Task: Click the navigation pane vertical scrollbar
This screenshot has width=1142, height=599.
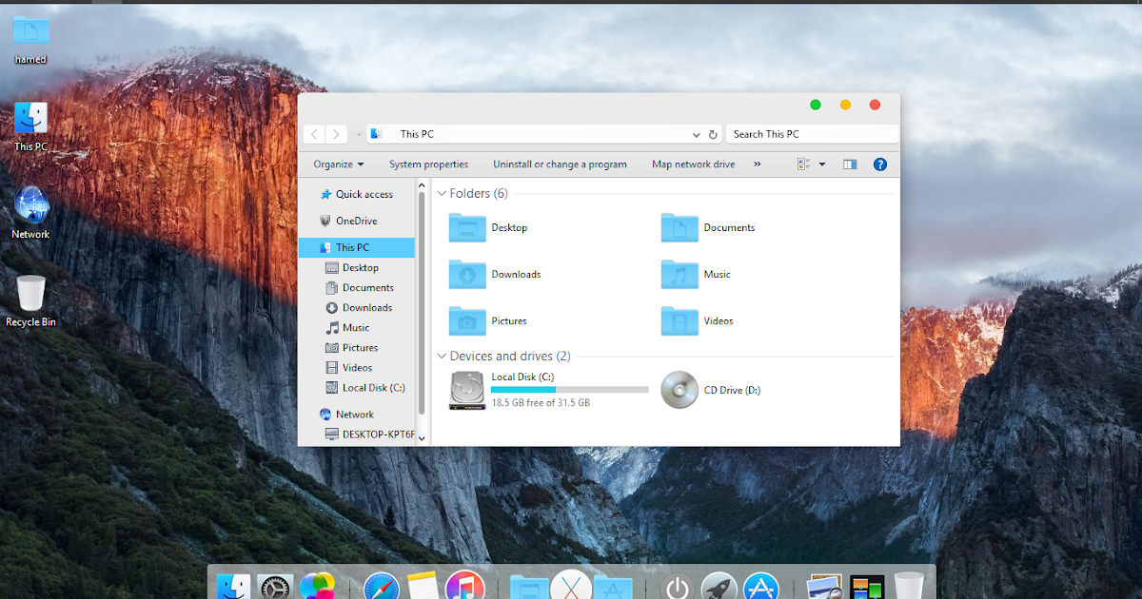Action: (423, 304)
